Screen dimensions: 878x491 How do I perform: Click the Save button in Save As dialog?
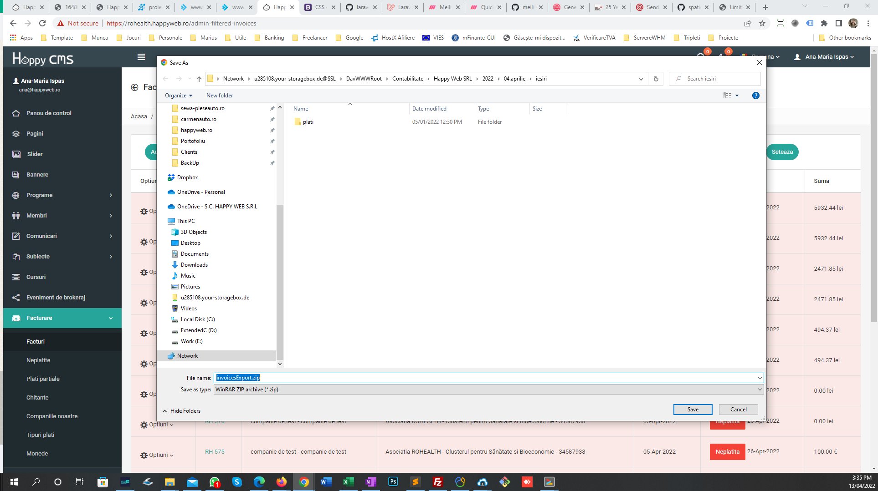693,410
